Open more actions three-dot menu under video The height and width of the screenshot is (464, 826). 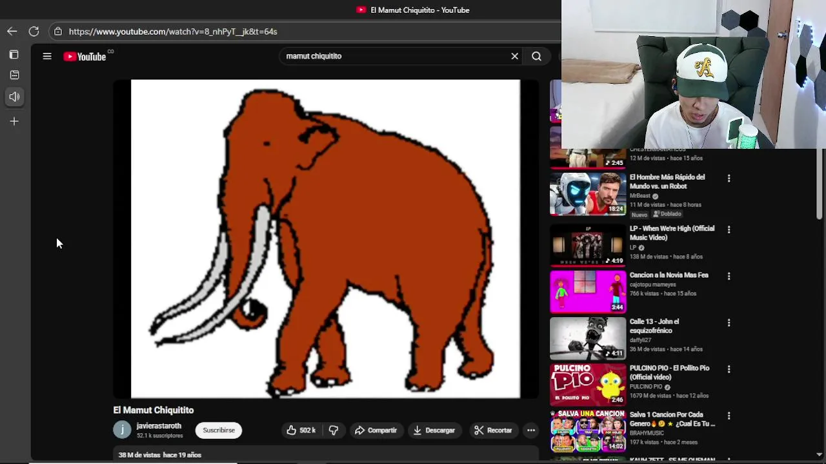tap(531, 430)
